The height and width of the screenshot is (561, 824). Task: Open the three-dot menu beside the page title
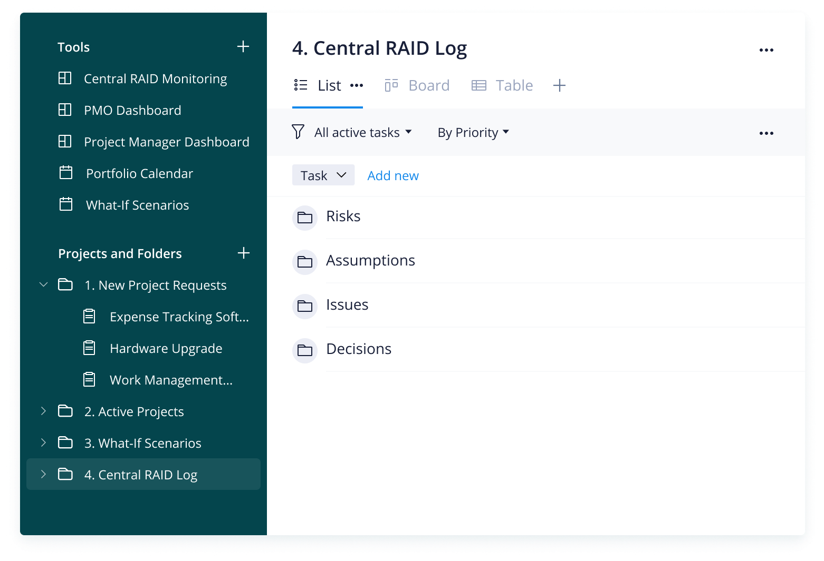[x=766, y=50]
